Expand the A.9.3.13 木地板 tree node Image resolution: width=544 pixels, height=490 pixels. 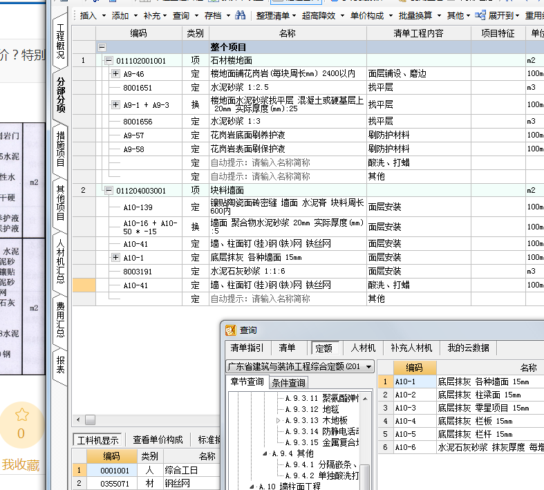click(x=278, y=420)
